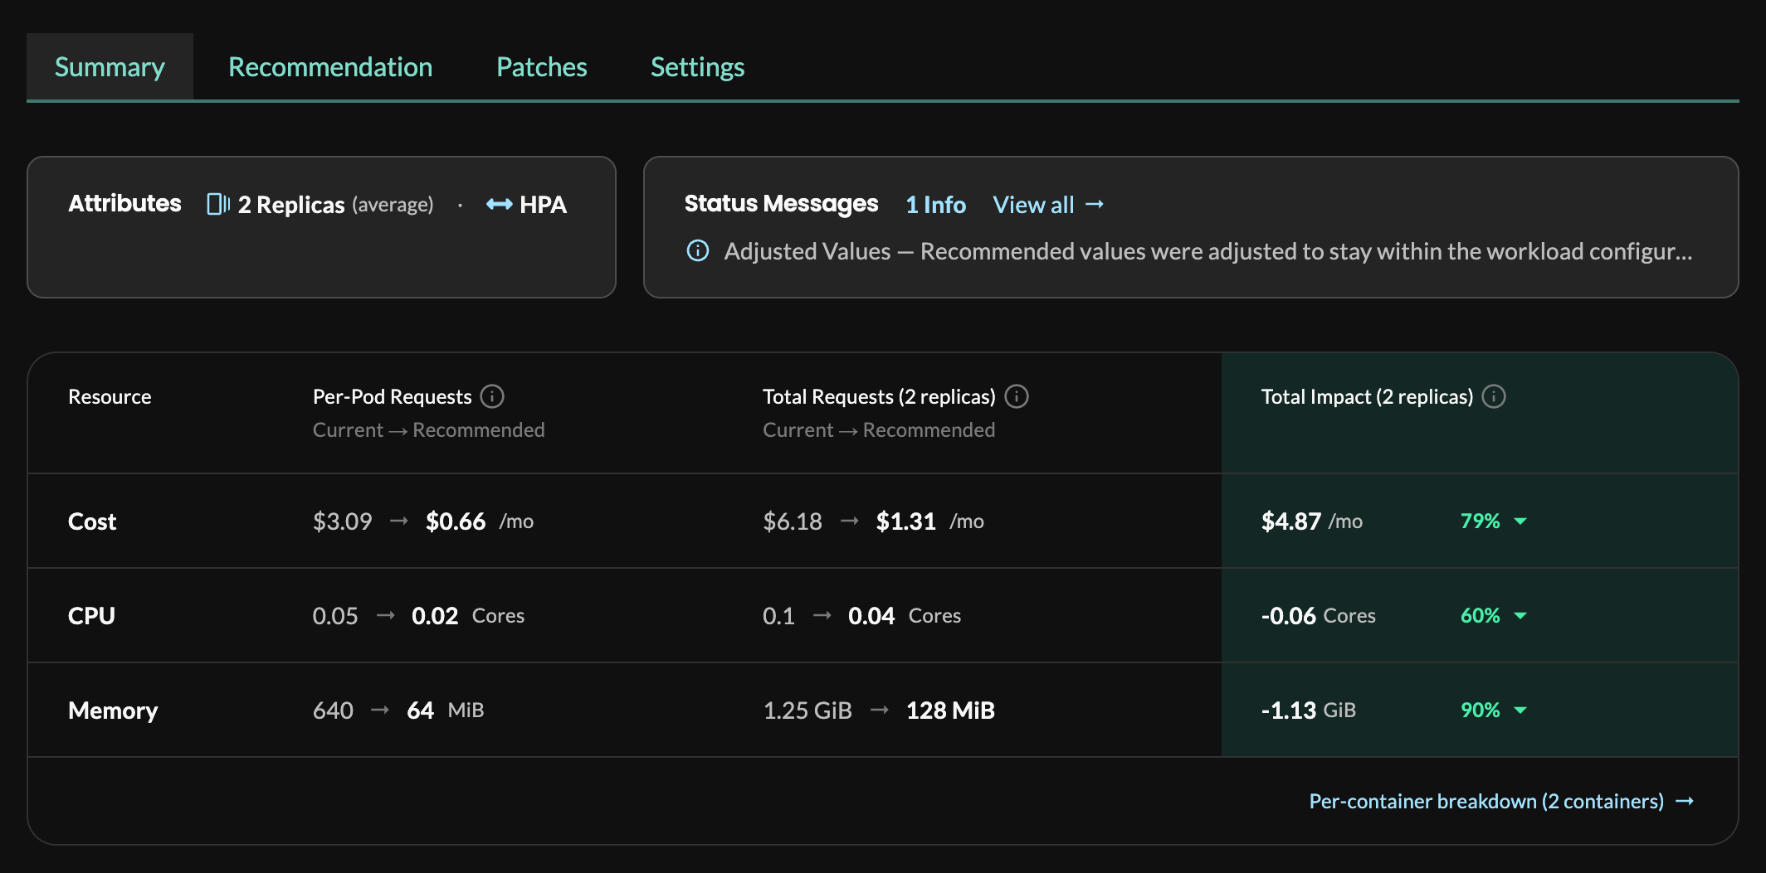
Task: Click the HPA double-arrow icon
Action: pyautogui.click(x=500, y=204)
